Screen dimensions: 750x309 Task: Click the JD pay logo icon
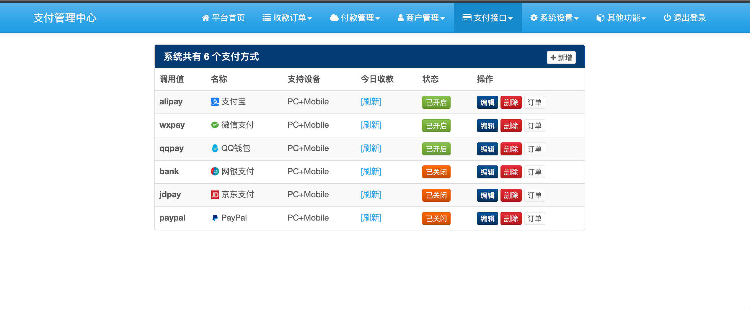(x=215, y=195)
